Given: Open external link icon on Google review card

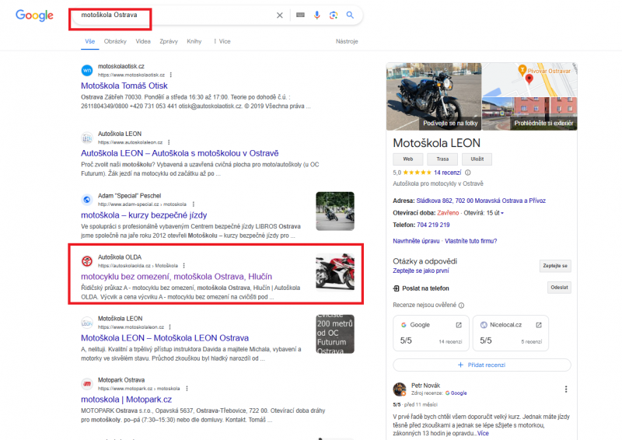Looking at the screenshot, I should pos(459,325).
